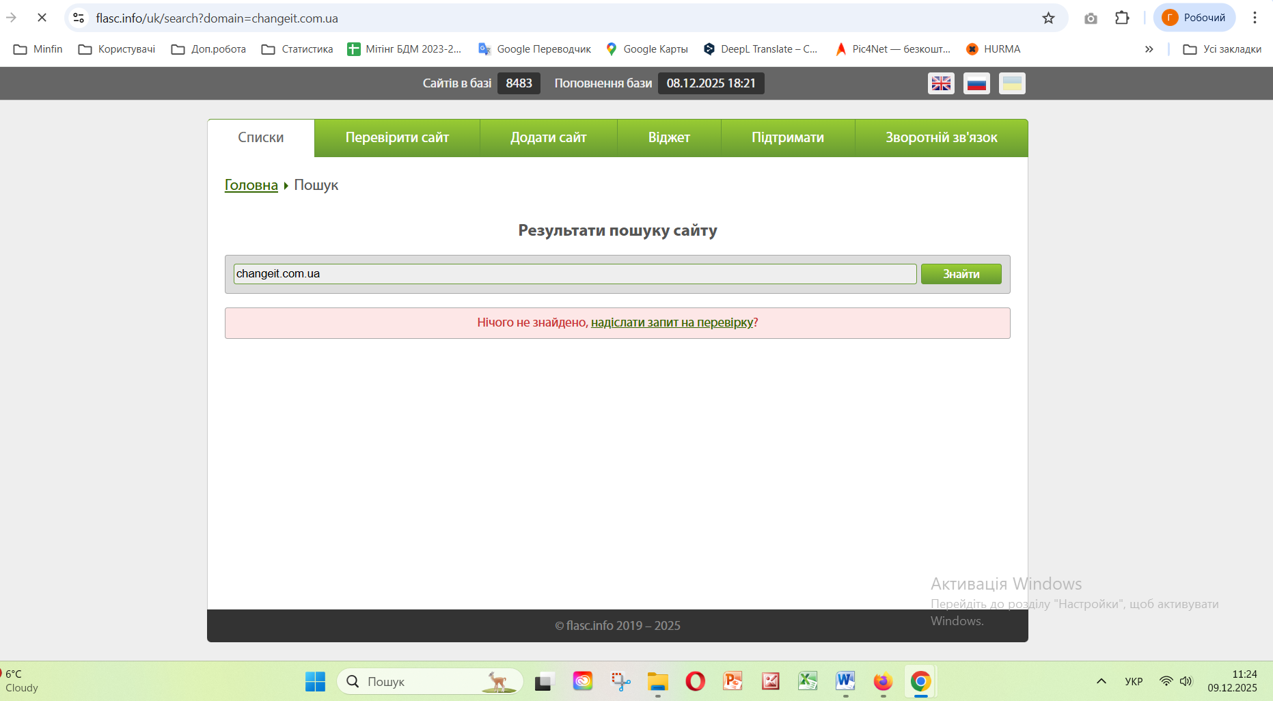Open Firefox from the taskbar

coord(883,681)
